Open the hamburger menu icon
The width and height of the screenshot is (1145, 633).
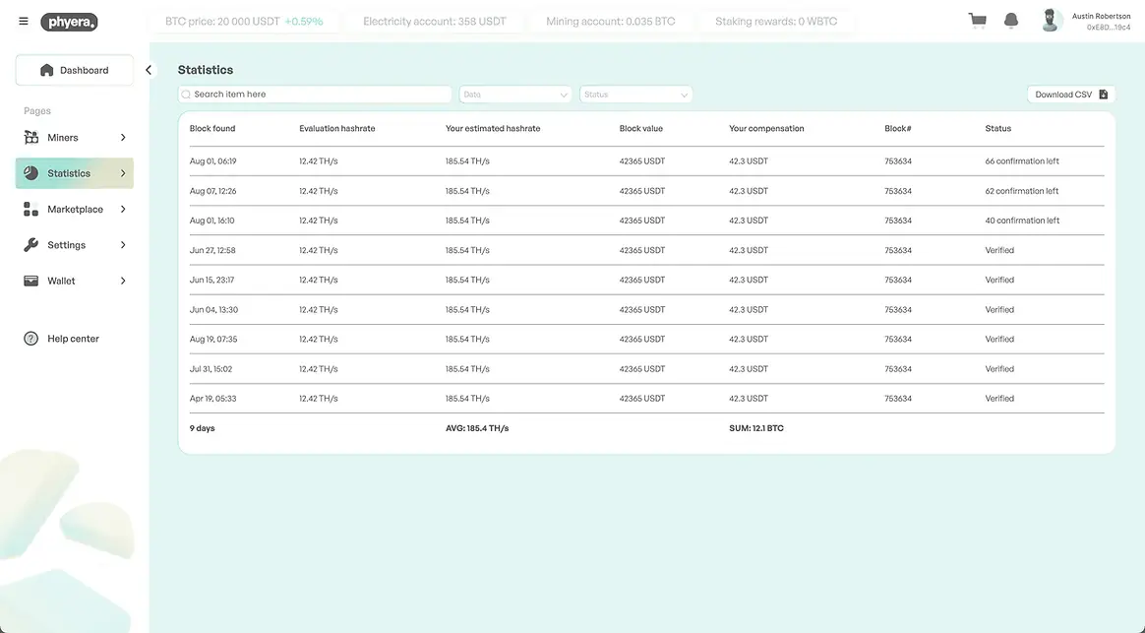(x=24, y=22)
